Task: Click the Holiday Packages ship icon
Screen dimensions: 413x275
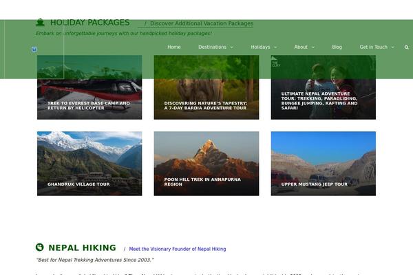Action: coord(40,23)
